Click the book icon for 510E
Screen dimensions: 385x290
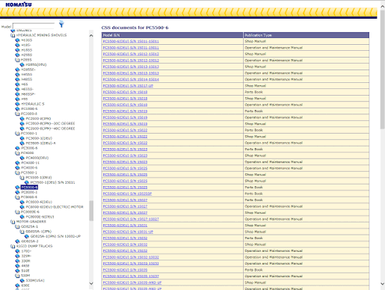(x=17, y=271)
